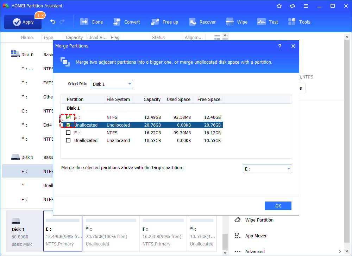Screen dimensions: 352x256
Task: Check the F: partition checkbox
Action: (x=68, y=133)
